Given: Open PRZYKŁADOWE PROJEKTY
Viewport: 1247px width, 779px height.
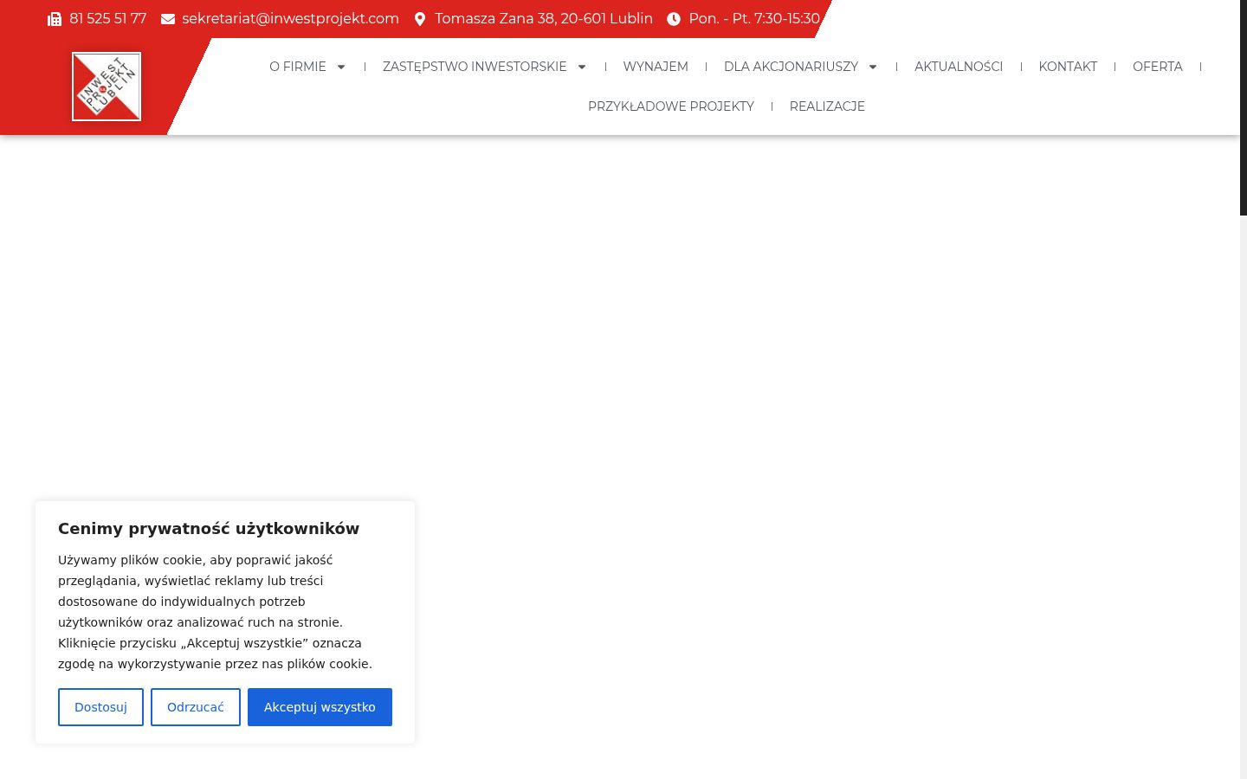Looking at the screenshot, I should (x=671, y=106).
